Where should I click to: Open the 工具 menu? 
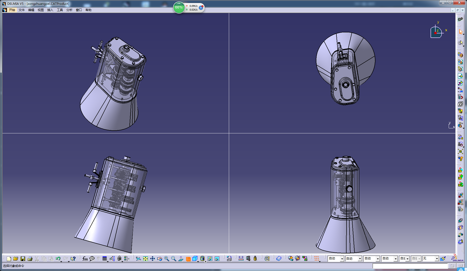click(x=60, y=10)
